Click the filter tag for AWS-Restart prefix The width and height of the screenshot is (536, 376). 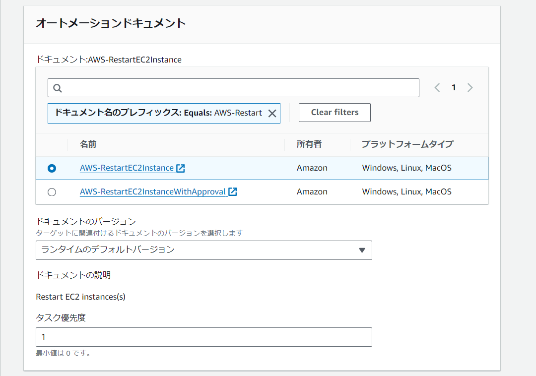click(164, 114)
